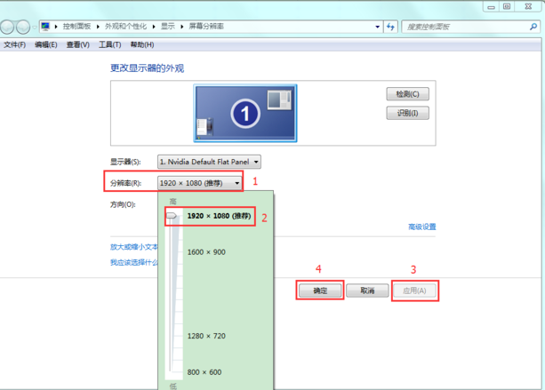Open the 我应该选择什么 link

134,263
